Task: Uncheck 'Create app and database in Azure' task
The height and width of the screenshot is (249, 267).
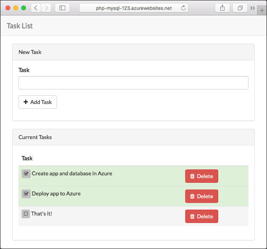Action: tap(26, 173)
